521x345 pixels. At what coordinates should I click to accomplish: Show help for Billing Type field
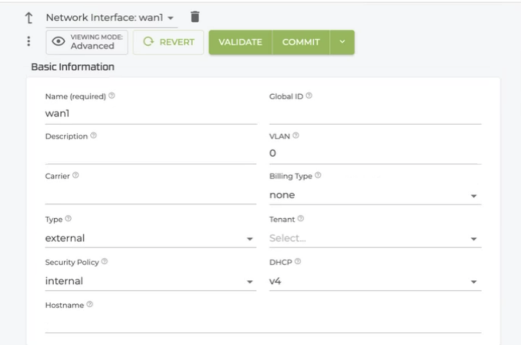tap(318, 175)
